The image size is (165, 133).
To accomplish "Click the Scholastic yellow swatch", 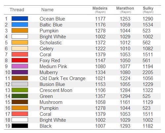I will click(20, 42).
